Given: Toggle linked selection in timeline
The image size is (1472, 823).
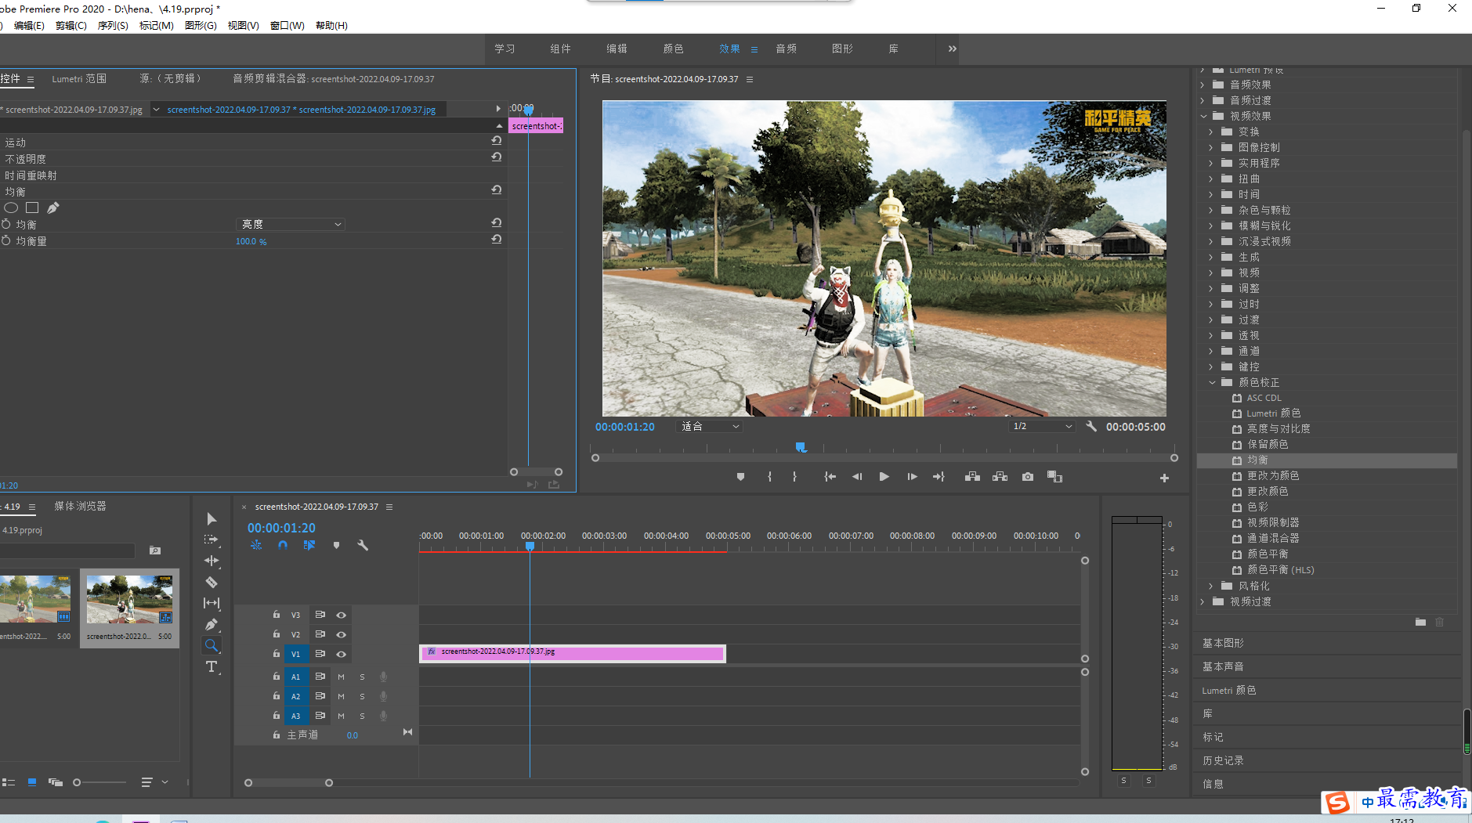Looking at the screenshot, I should [309, 545].
